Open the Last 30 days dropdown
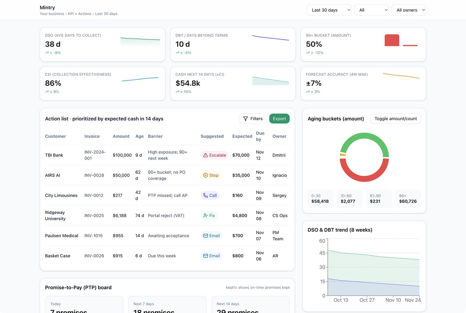Screen dimensions: 466x313 [329, 10]
